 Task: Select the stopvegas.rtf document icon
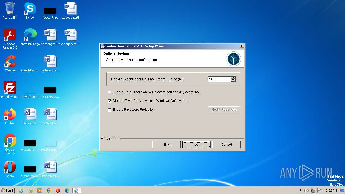click(x=70, y=11)
